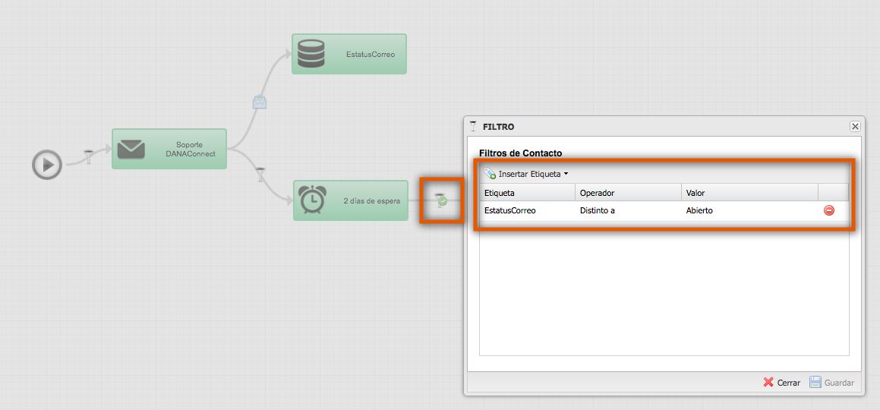Open the filter icon after the start node
Viewport: 880px width, 410px height.
click(x=87, y=157)
